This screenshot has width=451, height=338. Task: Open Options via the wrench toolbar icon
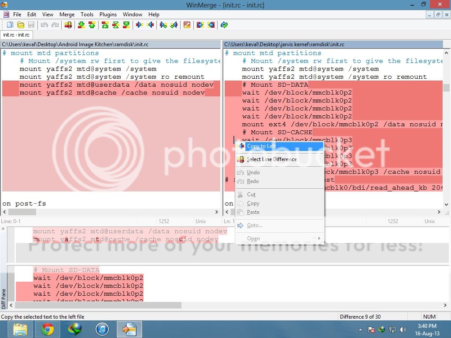point(187,25)
